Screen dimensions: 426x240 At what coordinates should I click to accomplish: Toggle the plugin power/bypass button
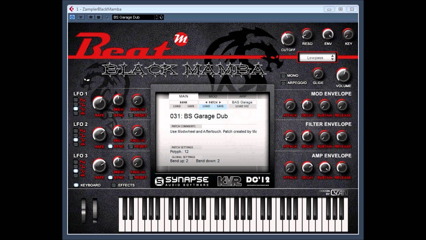[x=72, y=17]
